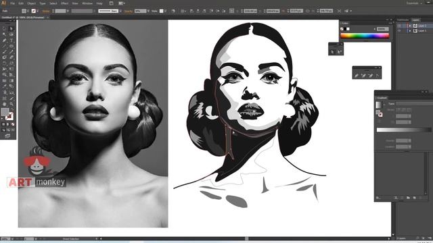Click the Gradient panel tab
This screenshot has height=243, width=433.
(x=382, y=98)
